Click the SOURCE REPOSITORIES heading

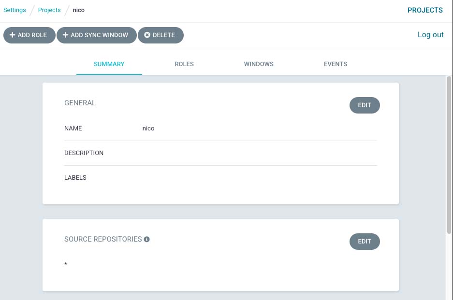click(x=103, y=239)
